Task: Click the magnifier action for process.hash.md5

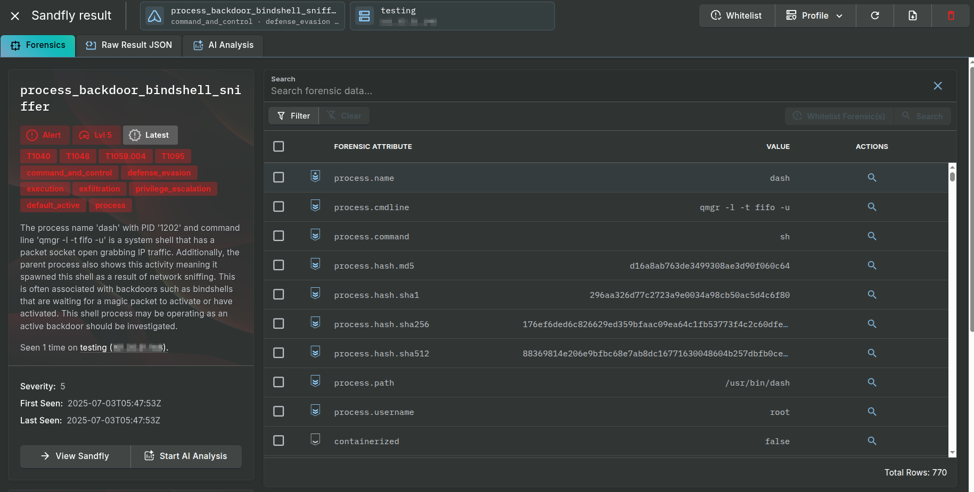Action: [x=872, y=265]
